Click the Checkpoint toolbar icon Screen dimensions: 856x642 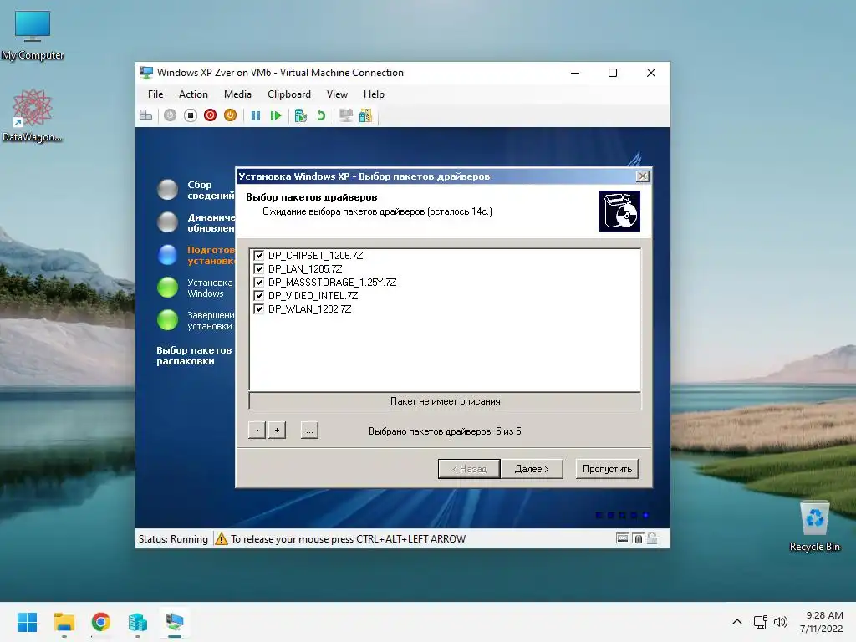301,115
